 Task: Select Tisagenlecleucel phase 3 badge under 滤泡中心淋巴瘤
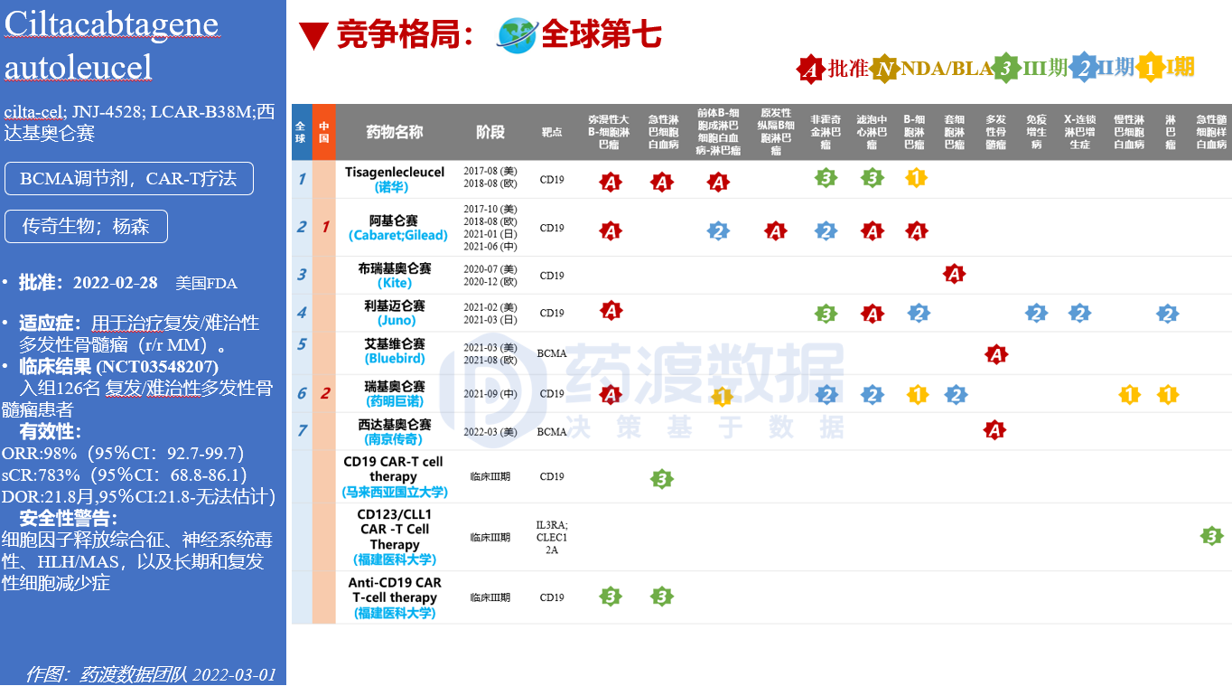coord(872,177)
